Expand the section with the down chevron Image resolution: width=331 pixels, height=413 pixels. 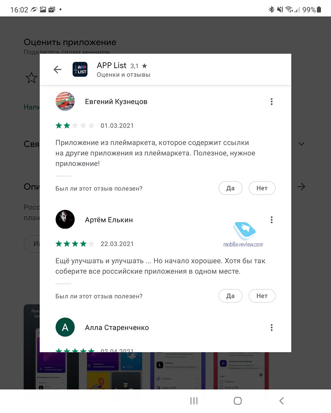(301, 144)
